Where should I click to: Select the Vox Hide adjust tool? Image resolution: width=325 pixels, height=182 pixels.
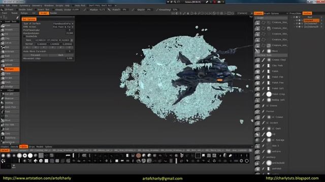[10, 125]
